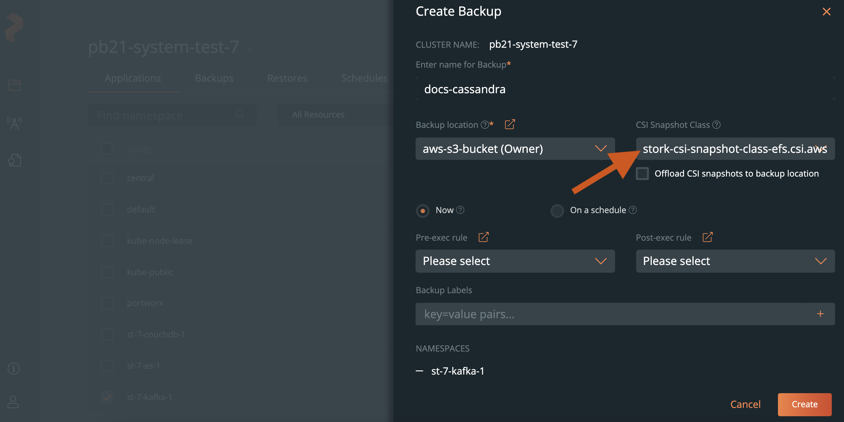Open Backup location external link icon
Image resolution: width=844 pixels, height=422 pixels.
click(510, 124)
